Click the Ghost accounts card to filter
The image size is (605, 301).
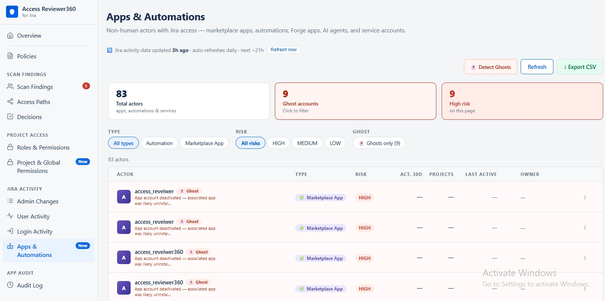click(x=355, y=101)
